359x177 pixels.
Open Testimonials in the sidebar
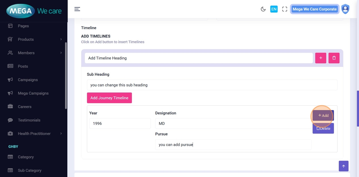coord(29,120)
